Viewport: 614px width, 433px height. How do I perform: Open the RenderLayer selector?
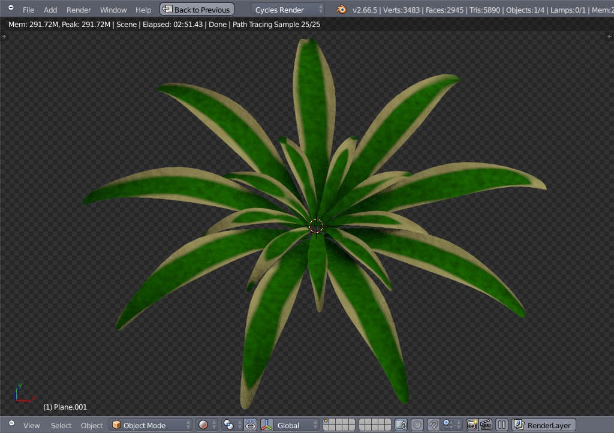(x=543, y=425)
